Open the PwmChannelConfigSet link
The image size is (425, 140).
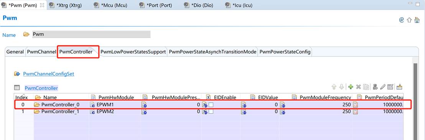click(48, 74)
